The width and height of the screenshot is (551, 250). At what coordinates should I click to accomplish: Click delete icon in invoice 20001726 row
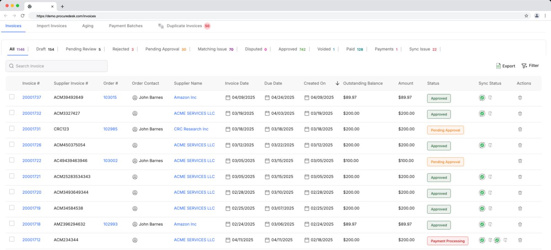pyautogui.click(x=520, y=145)
